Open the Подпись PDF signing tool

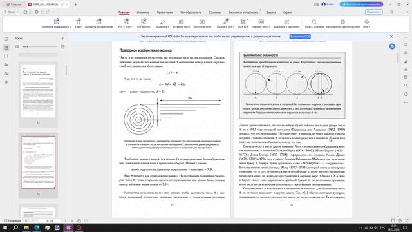(225, 23)
